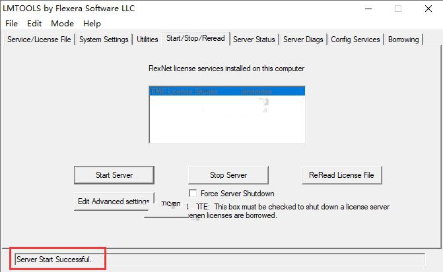
Task: Switch to System Settings tab
Action: [x=104, y=40]
